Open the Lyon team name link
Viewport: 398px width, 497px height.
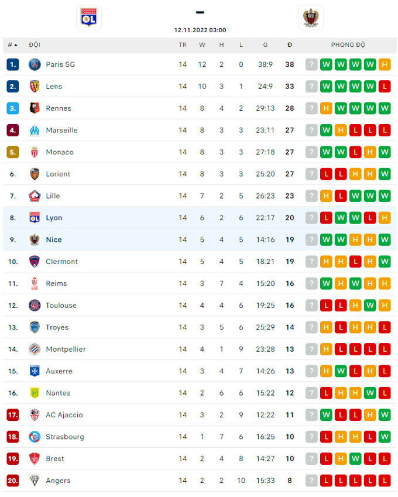coord(54,218)
